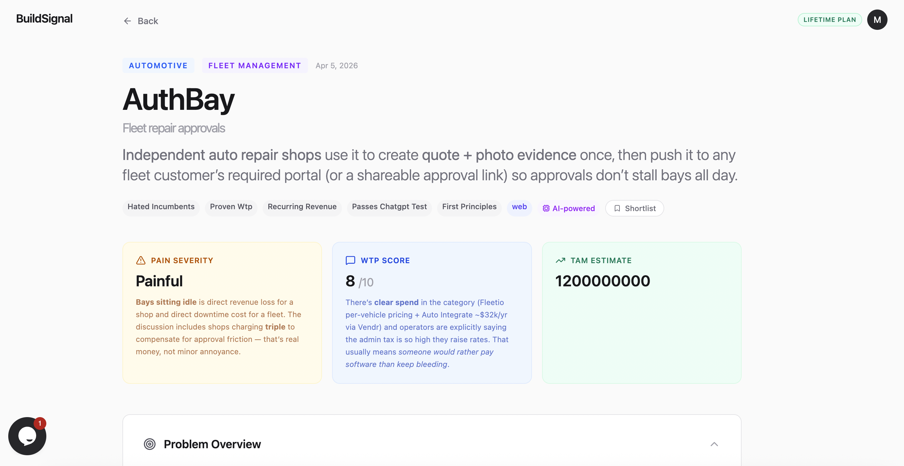Click the Shortlist bookmark icon
This screenshot has height=466, width=904.
617,209
